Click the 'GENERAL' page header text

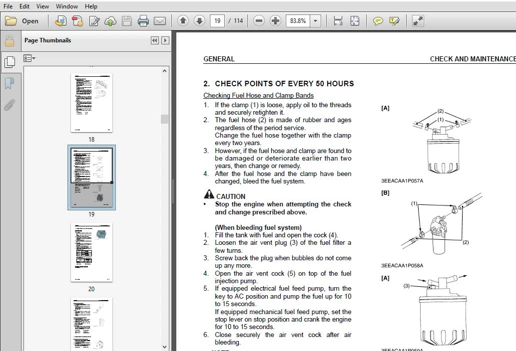coord(219,59)
